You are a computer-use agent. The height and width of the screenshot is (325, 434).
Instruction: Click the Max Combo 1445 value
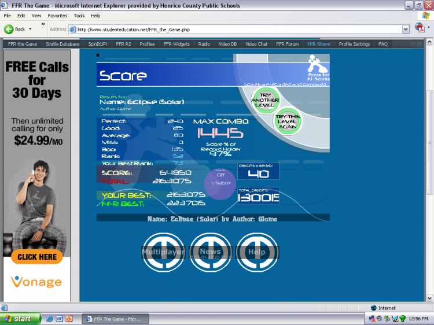pyautogui.click(x=220, y=133)
